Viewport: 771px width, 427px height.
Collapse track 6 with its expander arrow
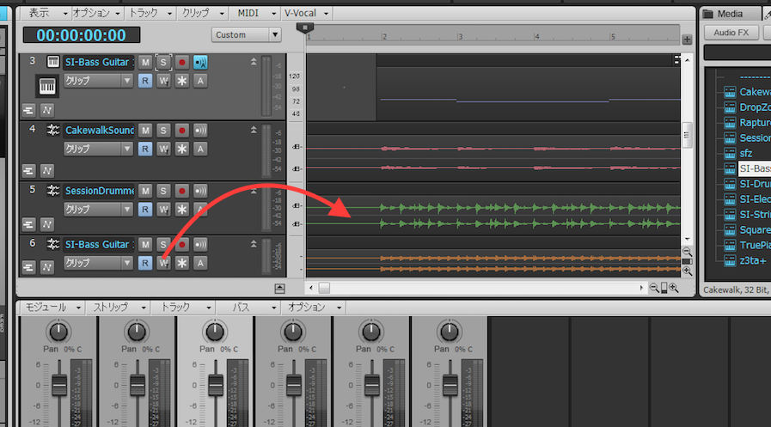[254, 244]
